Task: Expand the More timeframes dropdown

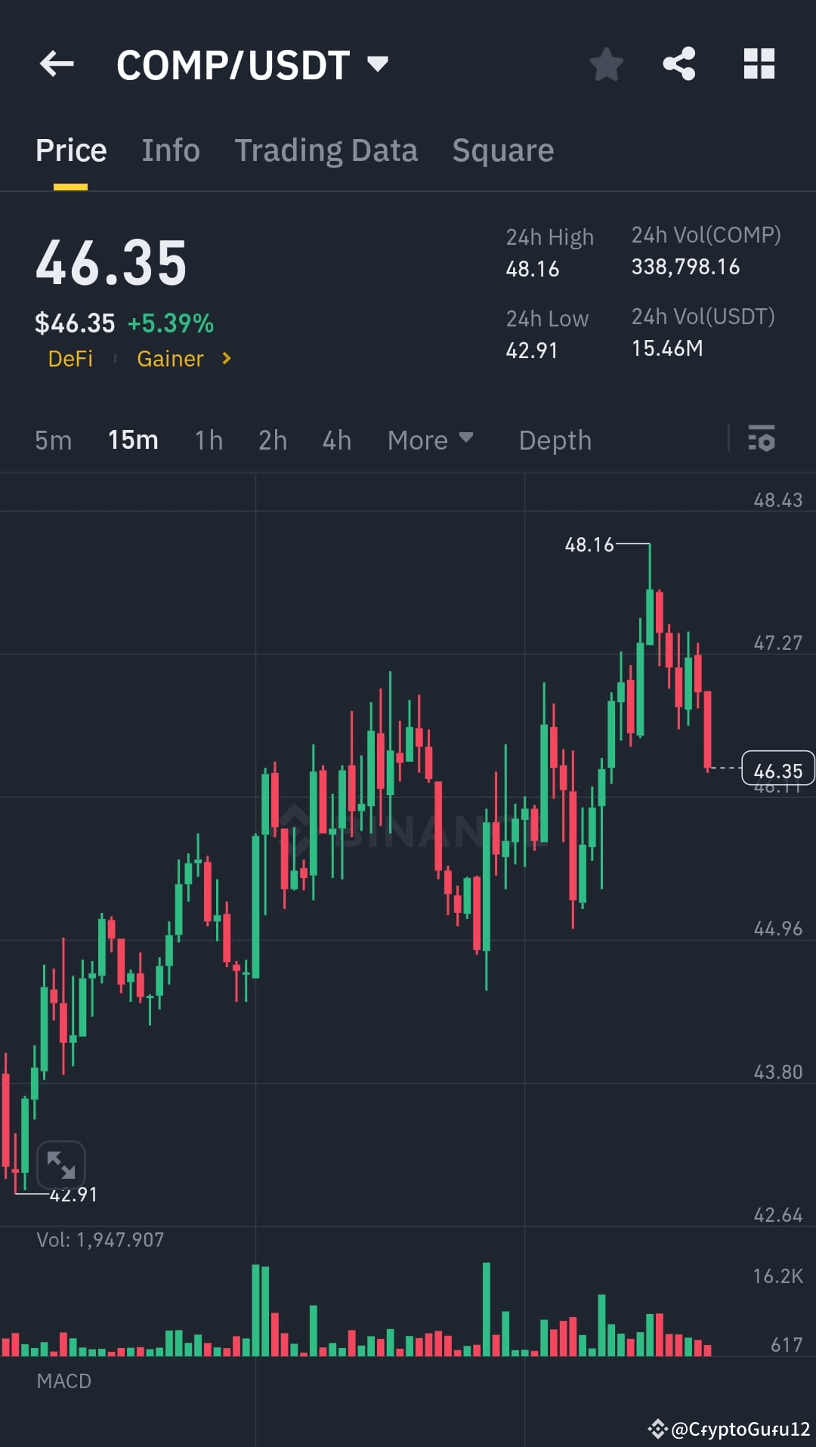Action: (x=429, y=440)
